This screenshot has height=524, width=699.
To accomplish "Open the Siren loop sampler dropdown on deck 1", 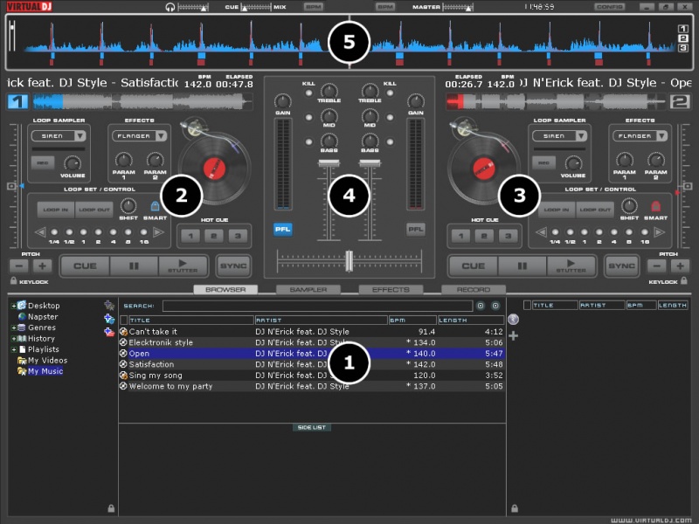I will (80, 136).
